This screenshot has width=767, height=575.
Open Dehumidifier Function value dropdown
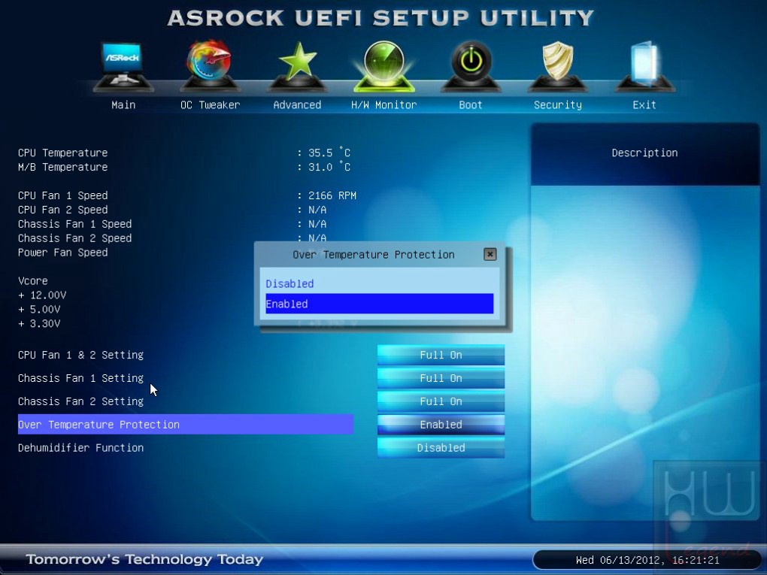[x=441, y=448]
